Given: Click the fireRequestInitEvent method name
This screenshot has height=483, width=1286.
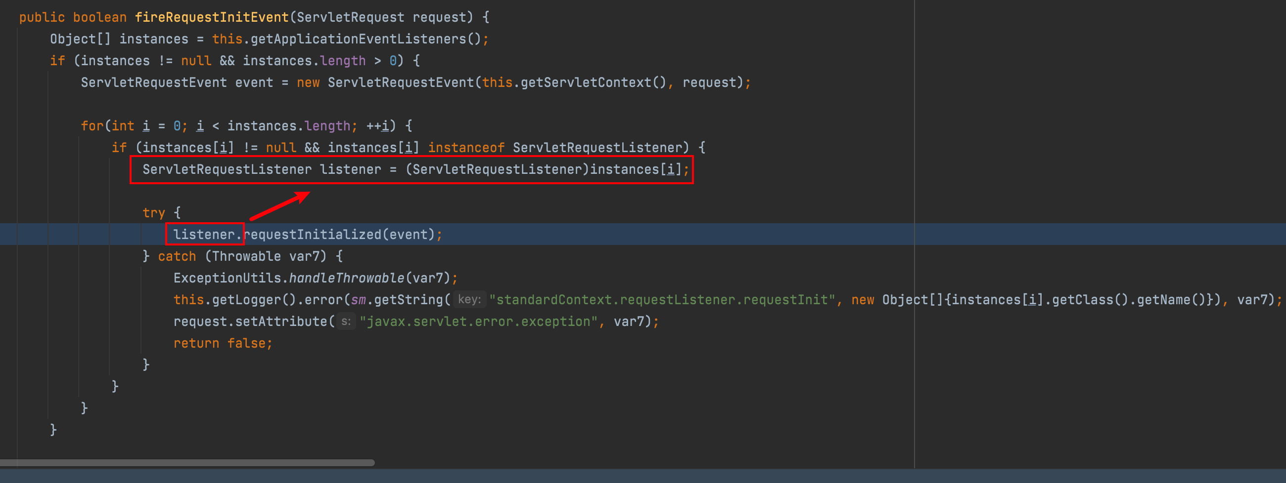Looking at the screenshot, I should (212, 17).
